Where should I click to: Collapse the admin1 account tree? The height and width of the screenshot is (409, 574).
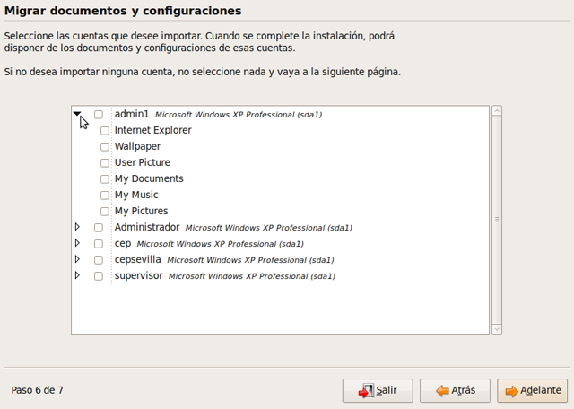78,114
